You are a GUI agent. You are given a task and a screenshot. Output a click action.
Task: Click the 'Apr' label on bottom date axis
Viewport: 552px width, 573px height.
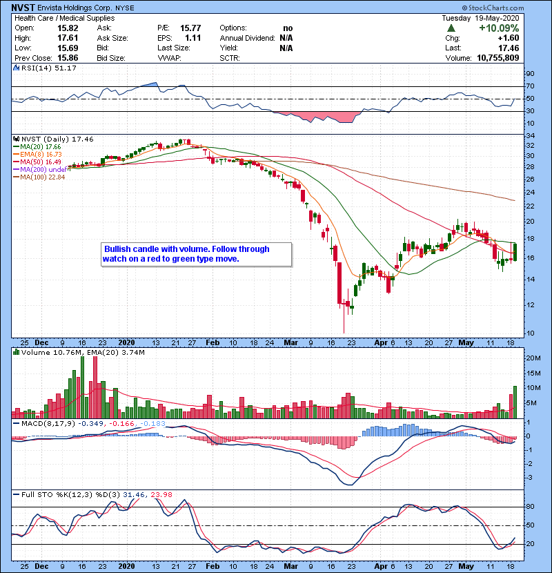(x=381, y=566)
